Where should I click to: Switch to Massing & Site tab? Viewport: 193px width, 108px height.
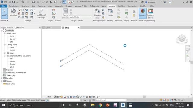[81, 6]
